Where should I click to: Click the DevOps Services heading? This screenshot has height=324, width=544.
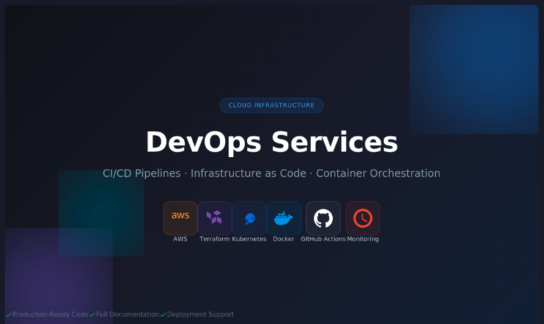coord(272,142)
